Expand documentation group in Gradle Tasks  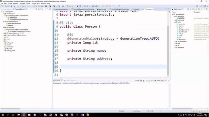[x=174, y=42]
